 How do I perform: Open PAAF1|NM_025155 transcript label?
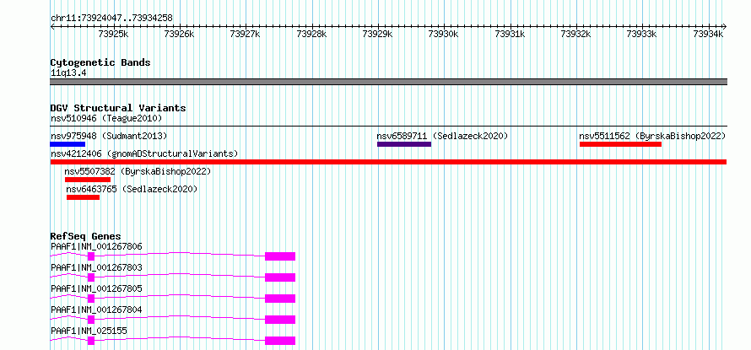coord(89,331)
